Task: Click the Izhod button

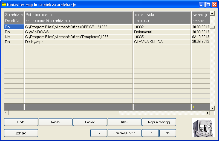Action: point(21,133)
